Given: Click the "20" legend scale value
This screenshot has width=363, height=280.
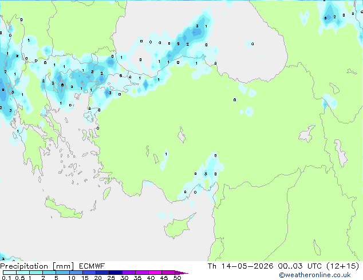Looking at the screenshot, I should 98,278.
